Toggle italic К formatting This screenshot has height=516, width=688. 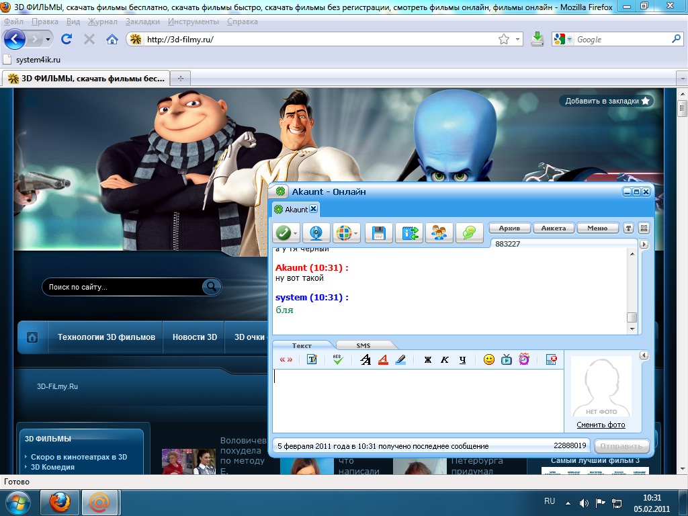pyautogui.click(x=445, y=360)
